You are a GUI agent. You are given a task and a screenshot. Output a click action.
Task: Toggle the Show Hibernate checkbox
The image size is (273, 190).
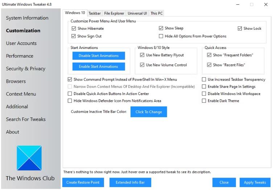click(x=74, y=28)
